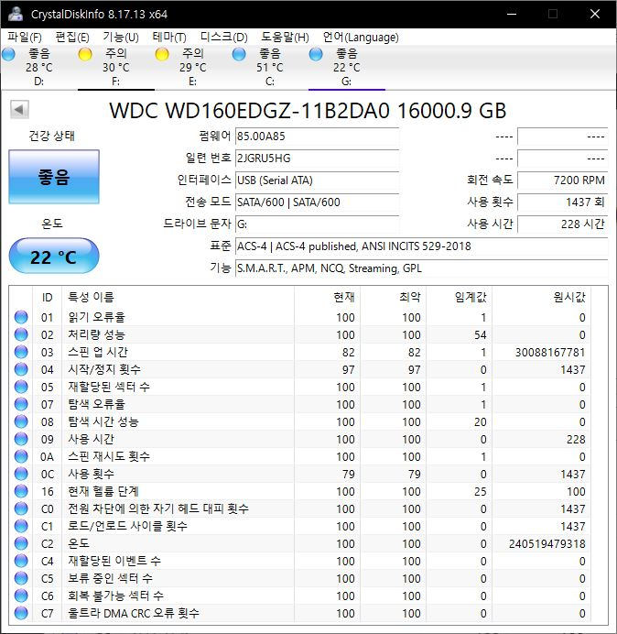617x634 pixels.
Task: Click the 특성 이름 column header
Action: [178, 298]
